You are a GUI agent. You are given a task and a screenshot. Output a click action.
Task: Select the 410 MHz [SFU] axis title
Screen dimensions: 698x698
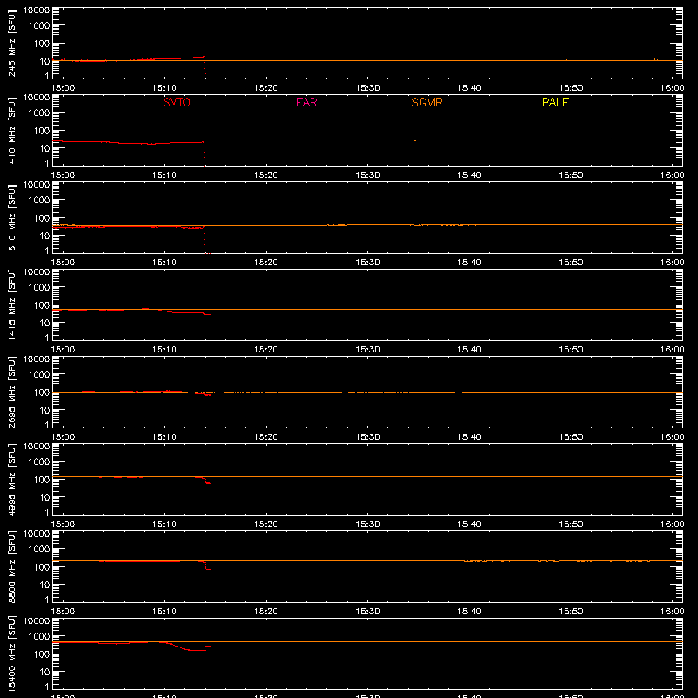pyautogui.click(x=12, y=130)
